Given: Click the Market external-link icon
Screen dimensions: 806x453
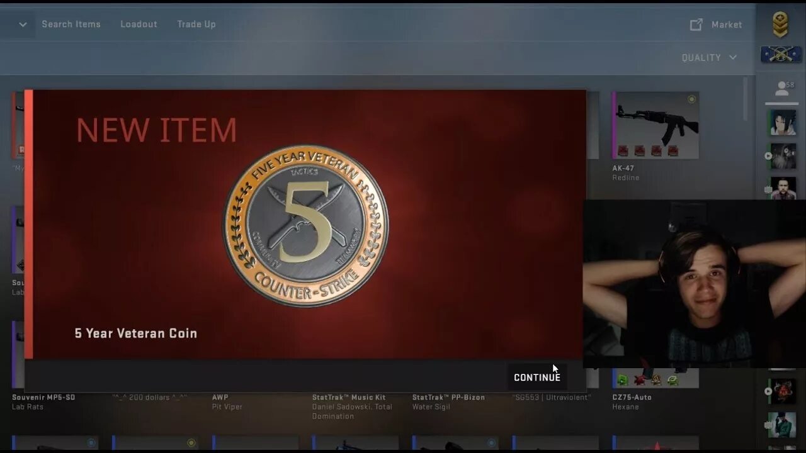Looking at the screenshot, I should tap(696, 25).
